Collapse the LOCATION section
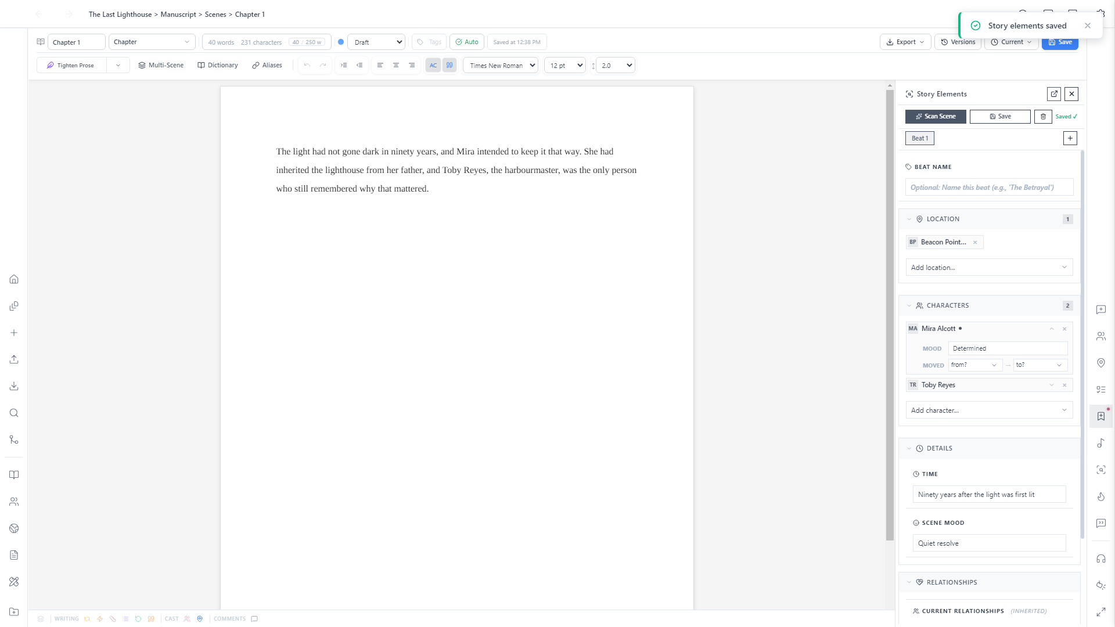Screen dimensions: 1115x627 [x=909, y=219]
